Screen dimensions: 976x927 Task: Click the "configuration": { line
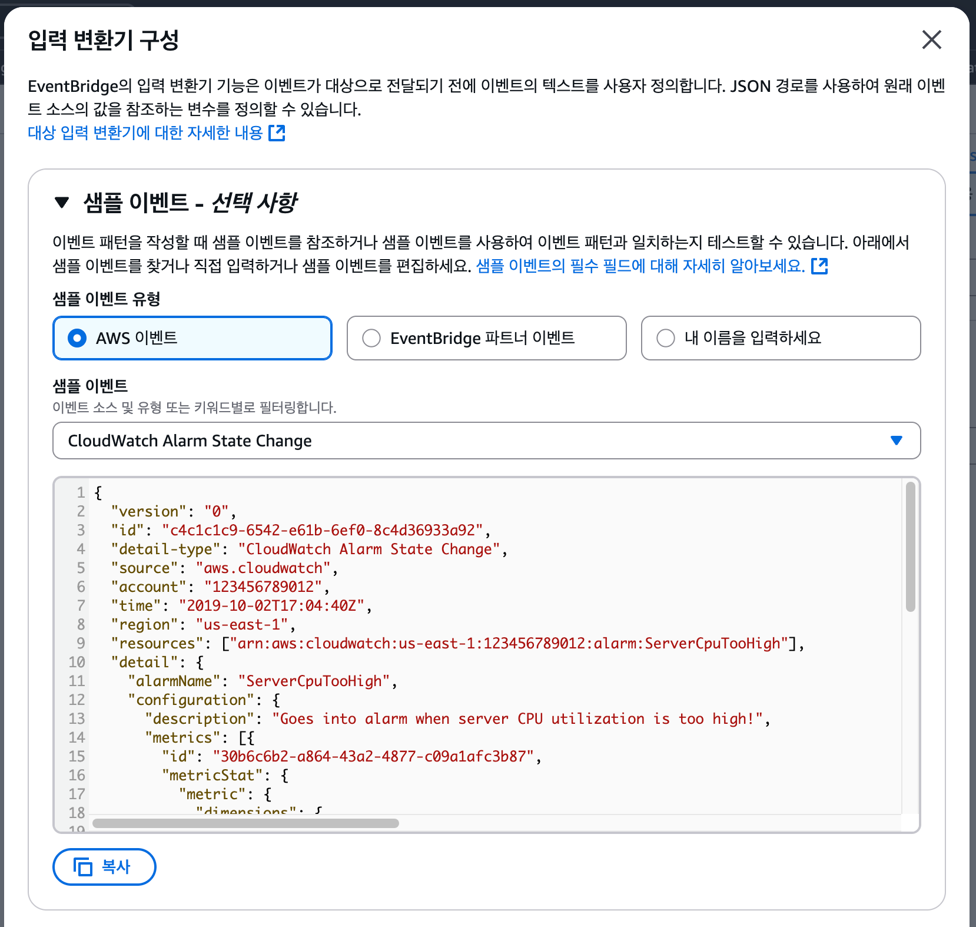tap(204, 700)
